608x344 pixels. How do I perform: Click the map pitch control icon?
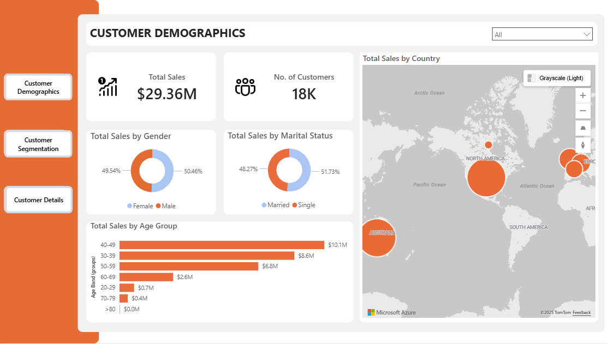[x=583, y=128]
